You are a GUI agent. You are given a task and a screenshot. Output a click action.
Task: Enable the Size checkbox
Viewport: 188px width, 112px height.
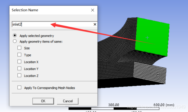coord(19,48)
